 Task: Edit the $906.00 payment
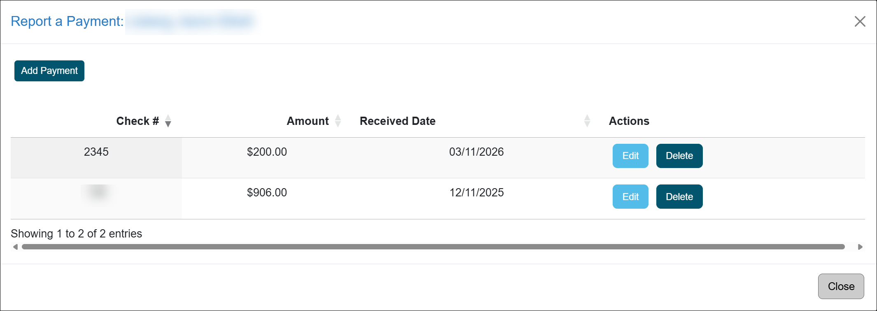(x=630, y=197)
